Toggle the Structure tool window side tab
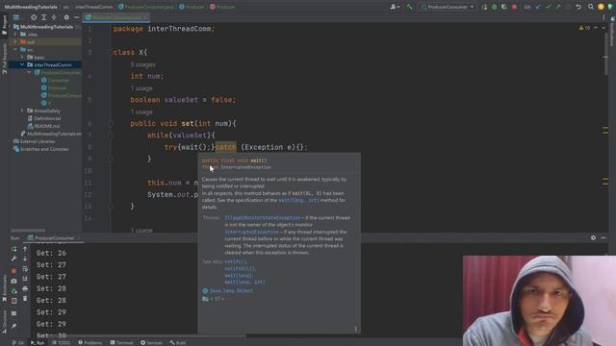The height and width of the screenshot is (346, 616). pyautogui.click(x=4, y=322)
